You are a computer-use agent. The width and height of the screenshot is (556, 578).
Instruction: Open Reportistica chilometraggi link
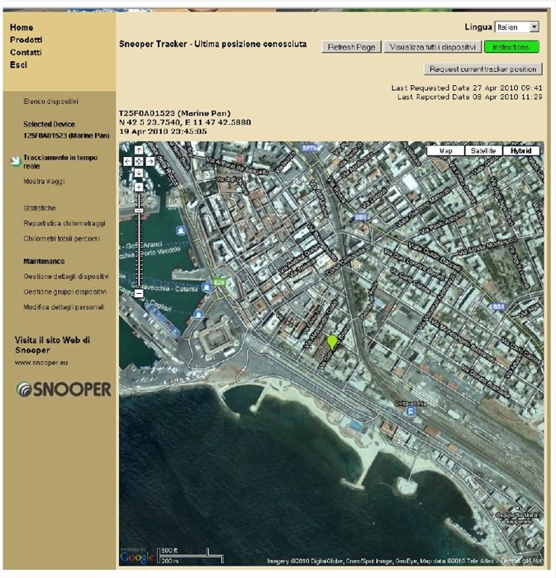[x=64, y=224]
